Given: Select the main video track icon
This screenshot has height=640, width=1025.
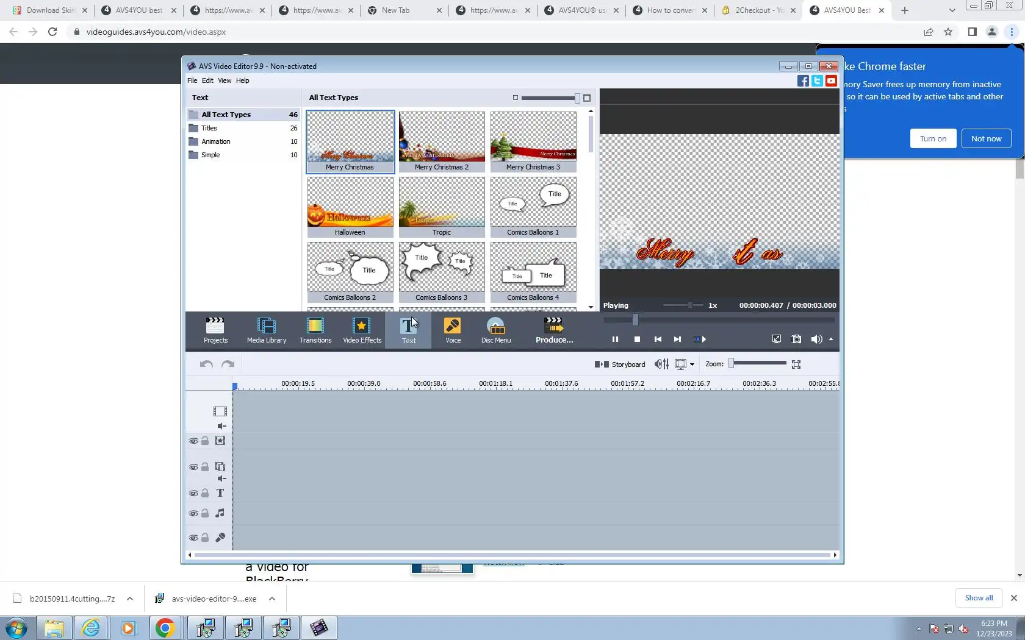Looking at the screenshot, I should [x=220, y=412].
